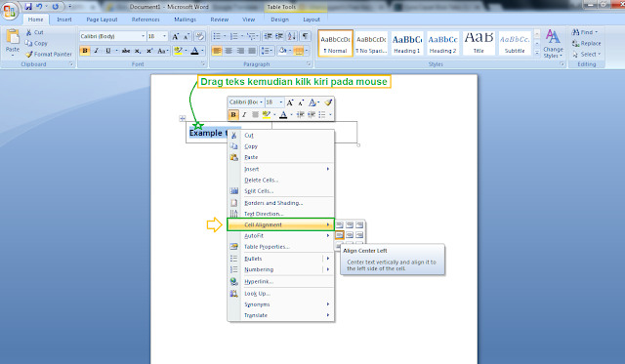The image size is (625, 364).
Task: Click the ribbon text highlight color button
Action: tap(178, 51)
